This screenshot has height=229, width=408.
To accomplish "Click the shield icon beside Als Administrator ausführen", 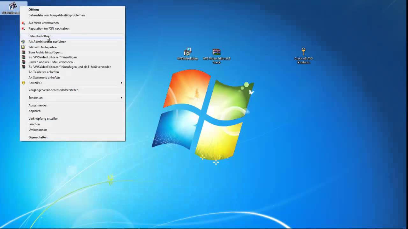I will tap(23, 42).
